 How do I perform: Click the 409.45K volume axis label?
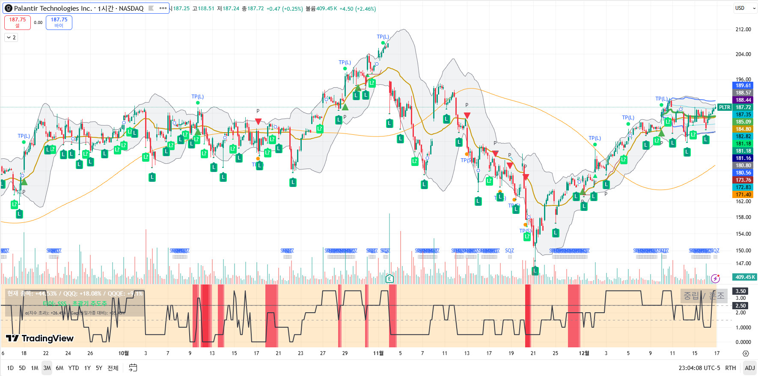745,277
